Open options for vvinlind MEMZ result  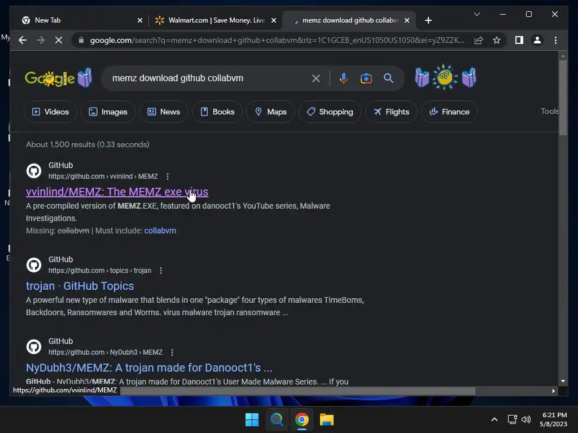pos(168,176)
